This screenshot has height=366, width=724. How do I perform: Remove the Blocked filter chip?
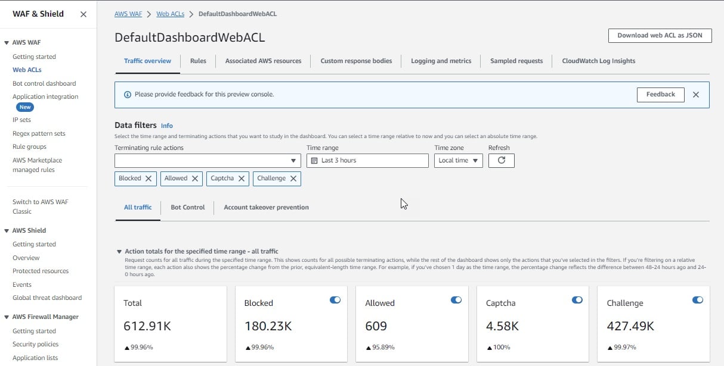pos(148,179)
